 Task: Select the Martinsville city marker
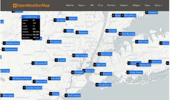click(x=40, y=82)
